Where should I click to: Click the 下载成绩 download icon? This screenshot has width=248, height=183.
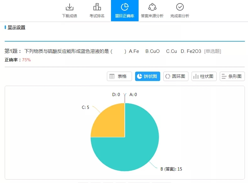pyautogui.click(x=69, y=7)
